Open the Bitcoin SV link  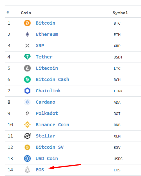[x=50, y=147]
